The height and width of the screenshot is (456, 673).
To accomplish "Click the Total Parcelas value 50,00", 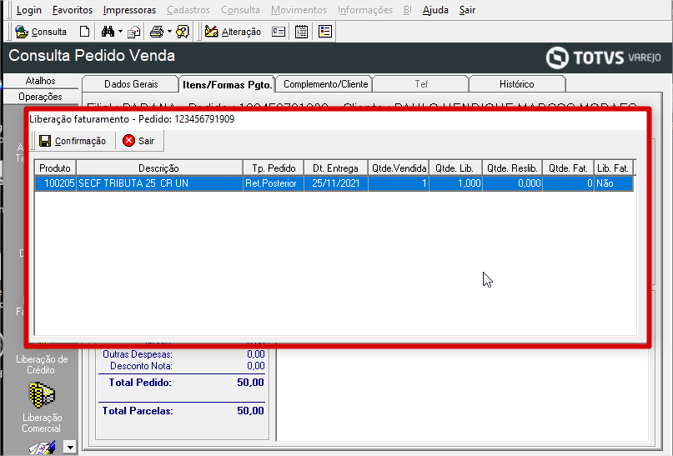I will coord(250,411).
